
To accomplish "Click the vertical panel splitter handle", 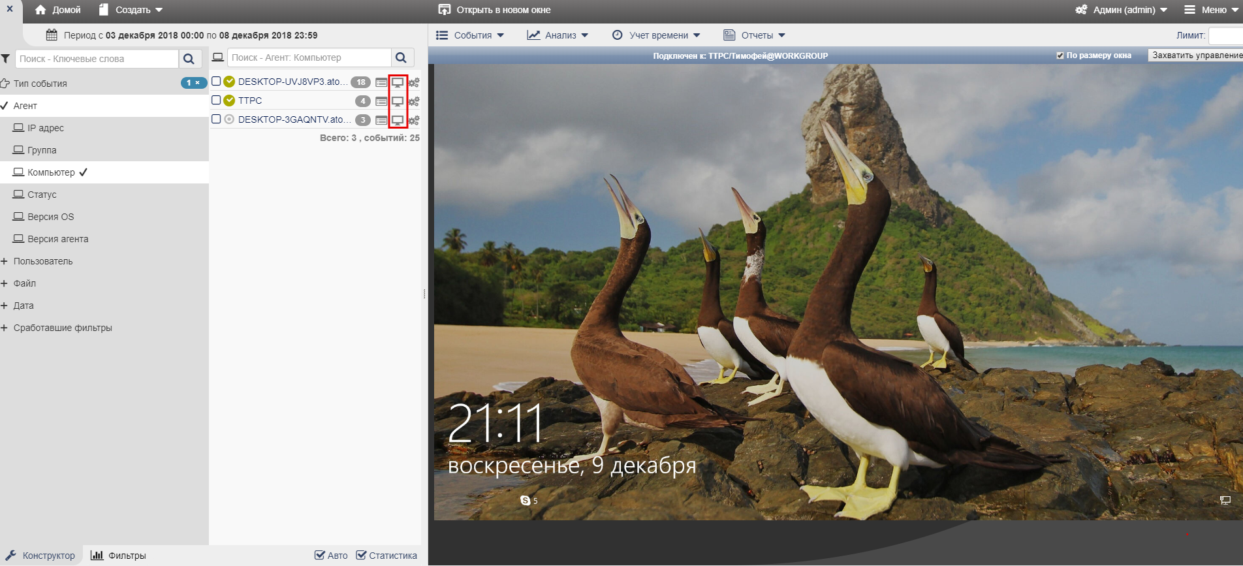I will (x=424, y=294).
